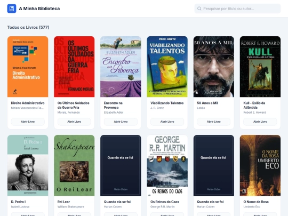
Task: Click the 50 Anos a Mil title text
Action: tap(207, 103)
